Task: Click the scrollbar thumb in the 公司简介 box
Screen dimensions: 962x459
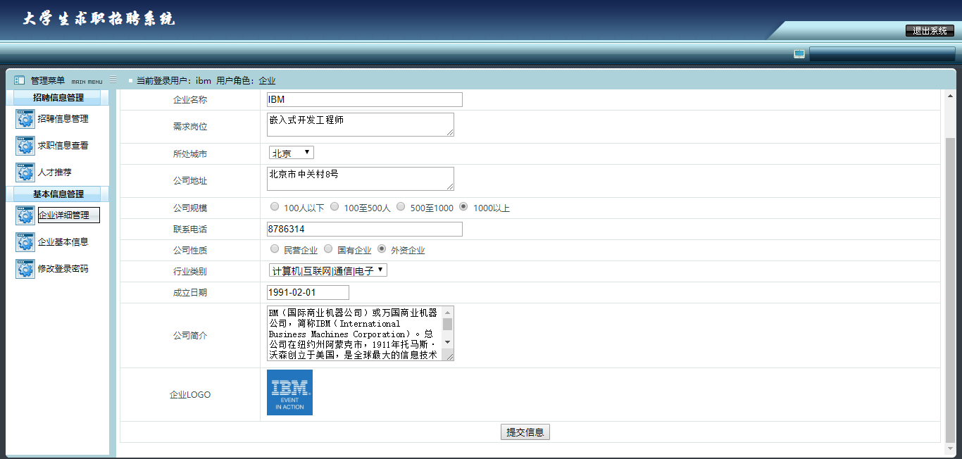Action: [447, 324]
